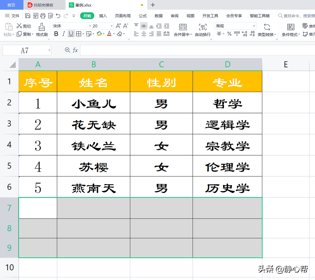Click the 首页 home tab
This screenshot has height=280, width=315.
coord(11,5)
